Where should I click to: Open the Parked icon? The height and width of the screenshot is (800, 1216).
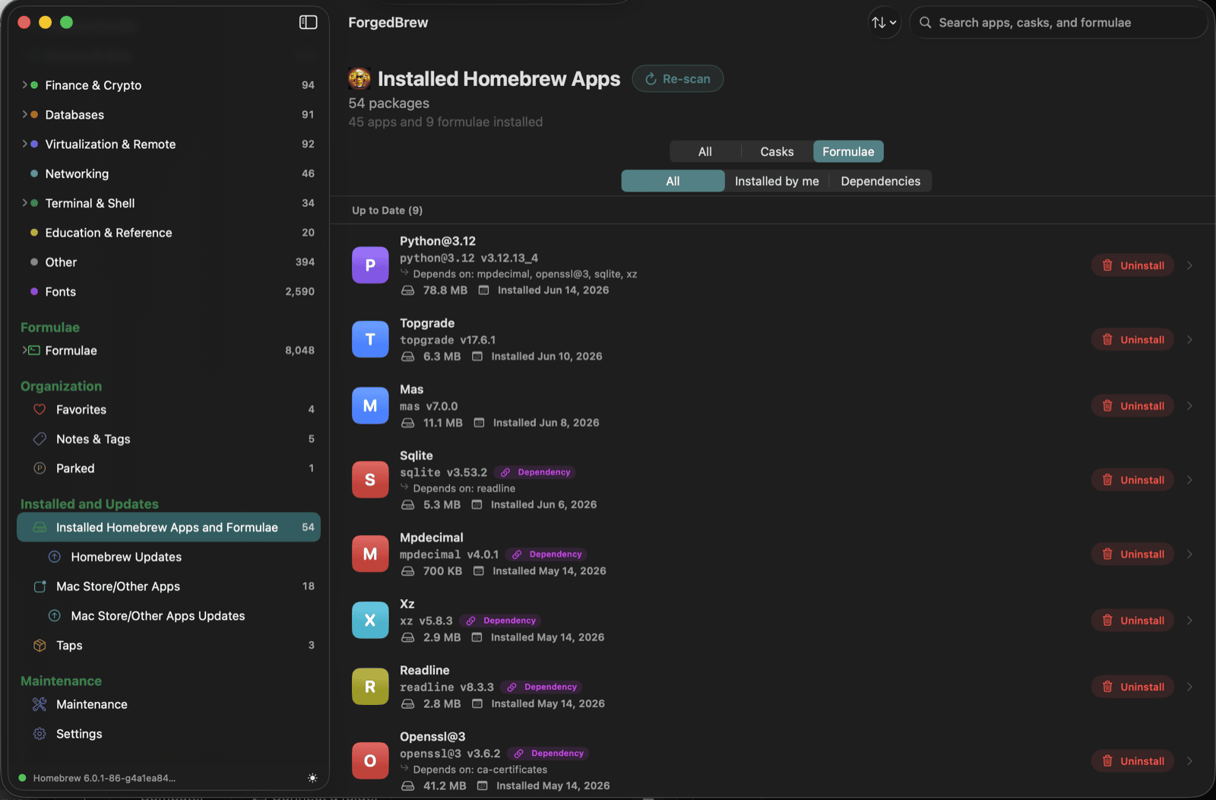point(40,468)
